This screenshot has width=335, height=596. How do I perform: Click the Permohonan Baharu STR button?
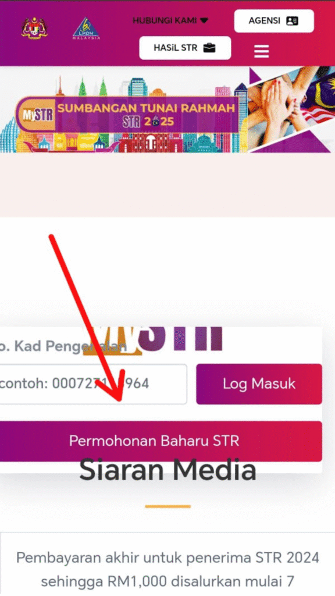pyautogui.click(x=161, y=441)
